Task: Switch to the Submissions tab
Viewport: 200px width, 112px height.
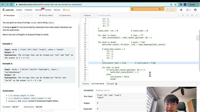Action: click(x=65, y=15)
